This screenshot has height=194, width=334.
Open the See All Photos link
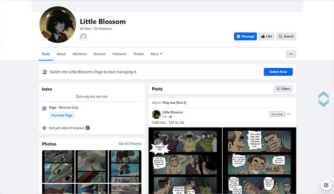click(129, 144)
